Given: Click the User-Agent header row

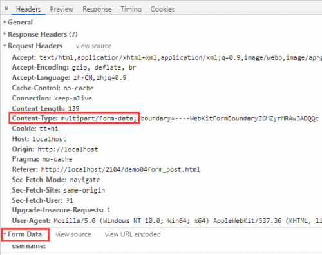Looking at the screenshot, I should 167,221.
